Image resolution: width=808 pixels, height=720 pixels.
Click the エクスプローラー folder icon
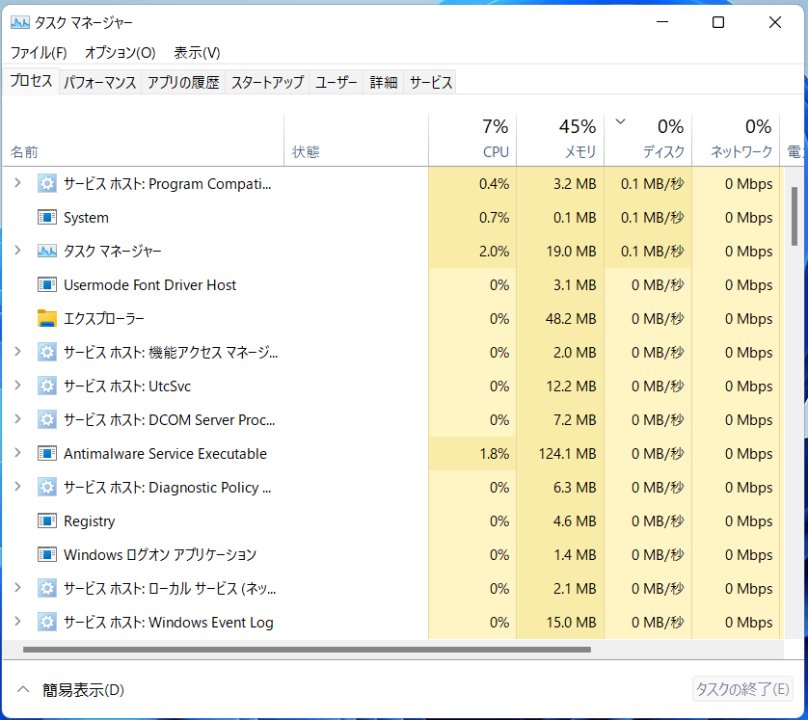[x=47, y=318]
